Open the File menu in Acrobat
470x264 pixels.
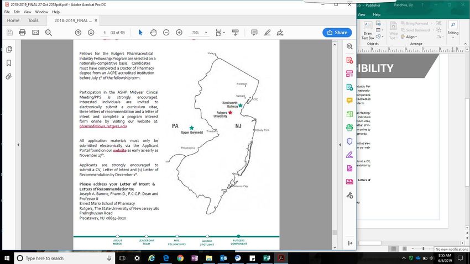coord(7,12)
